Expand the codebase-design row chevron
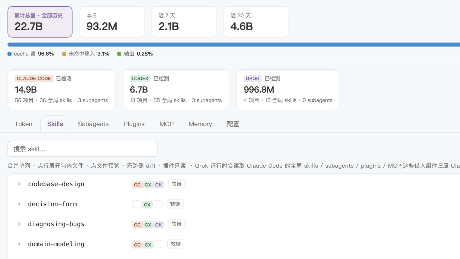The image size is (460, 259). tap(19, 184)
